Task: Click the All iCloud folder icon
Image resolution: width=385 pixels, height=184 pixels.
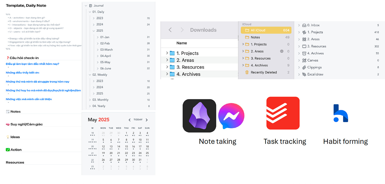Action: 247,30
